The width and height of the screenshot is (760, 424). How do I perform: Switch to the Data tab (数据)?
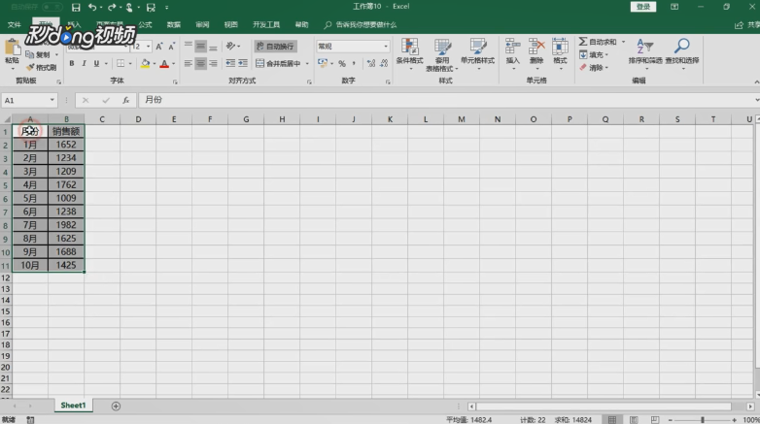pyautogui.click(x=174, y=24)
